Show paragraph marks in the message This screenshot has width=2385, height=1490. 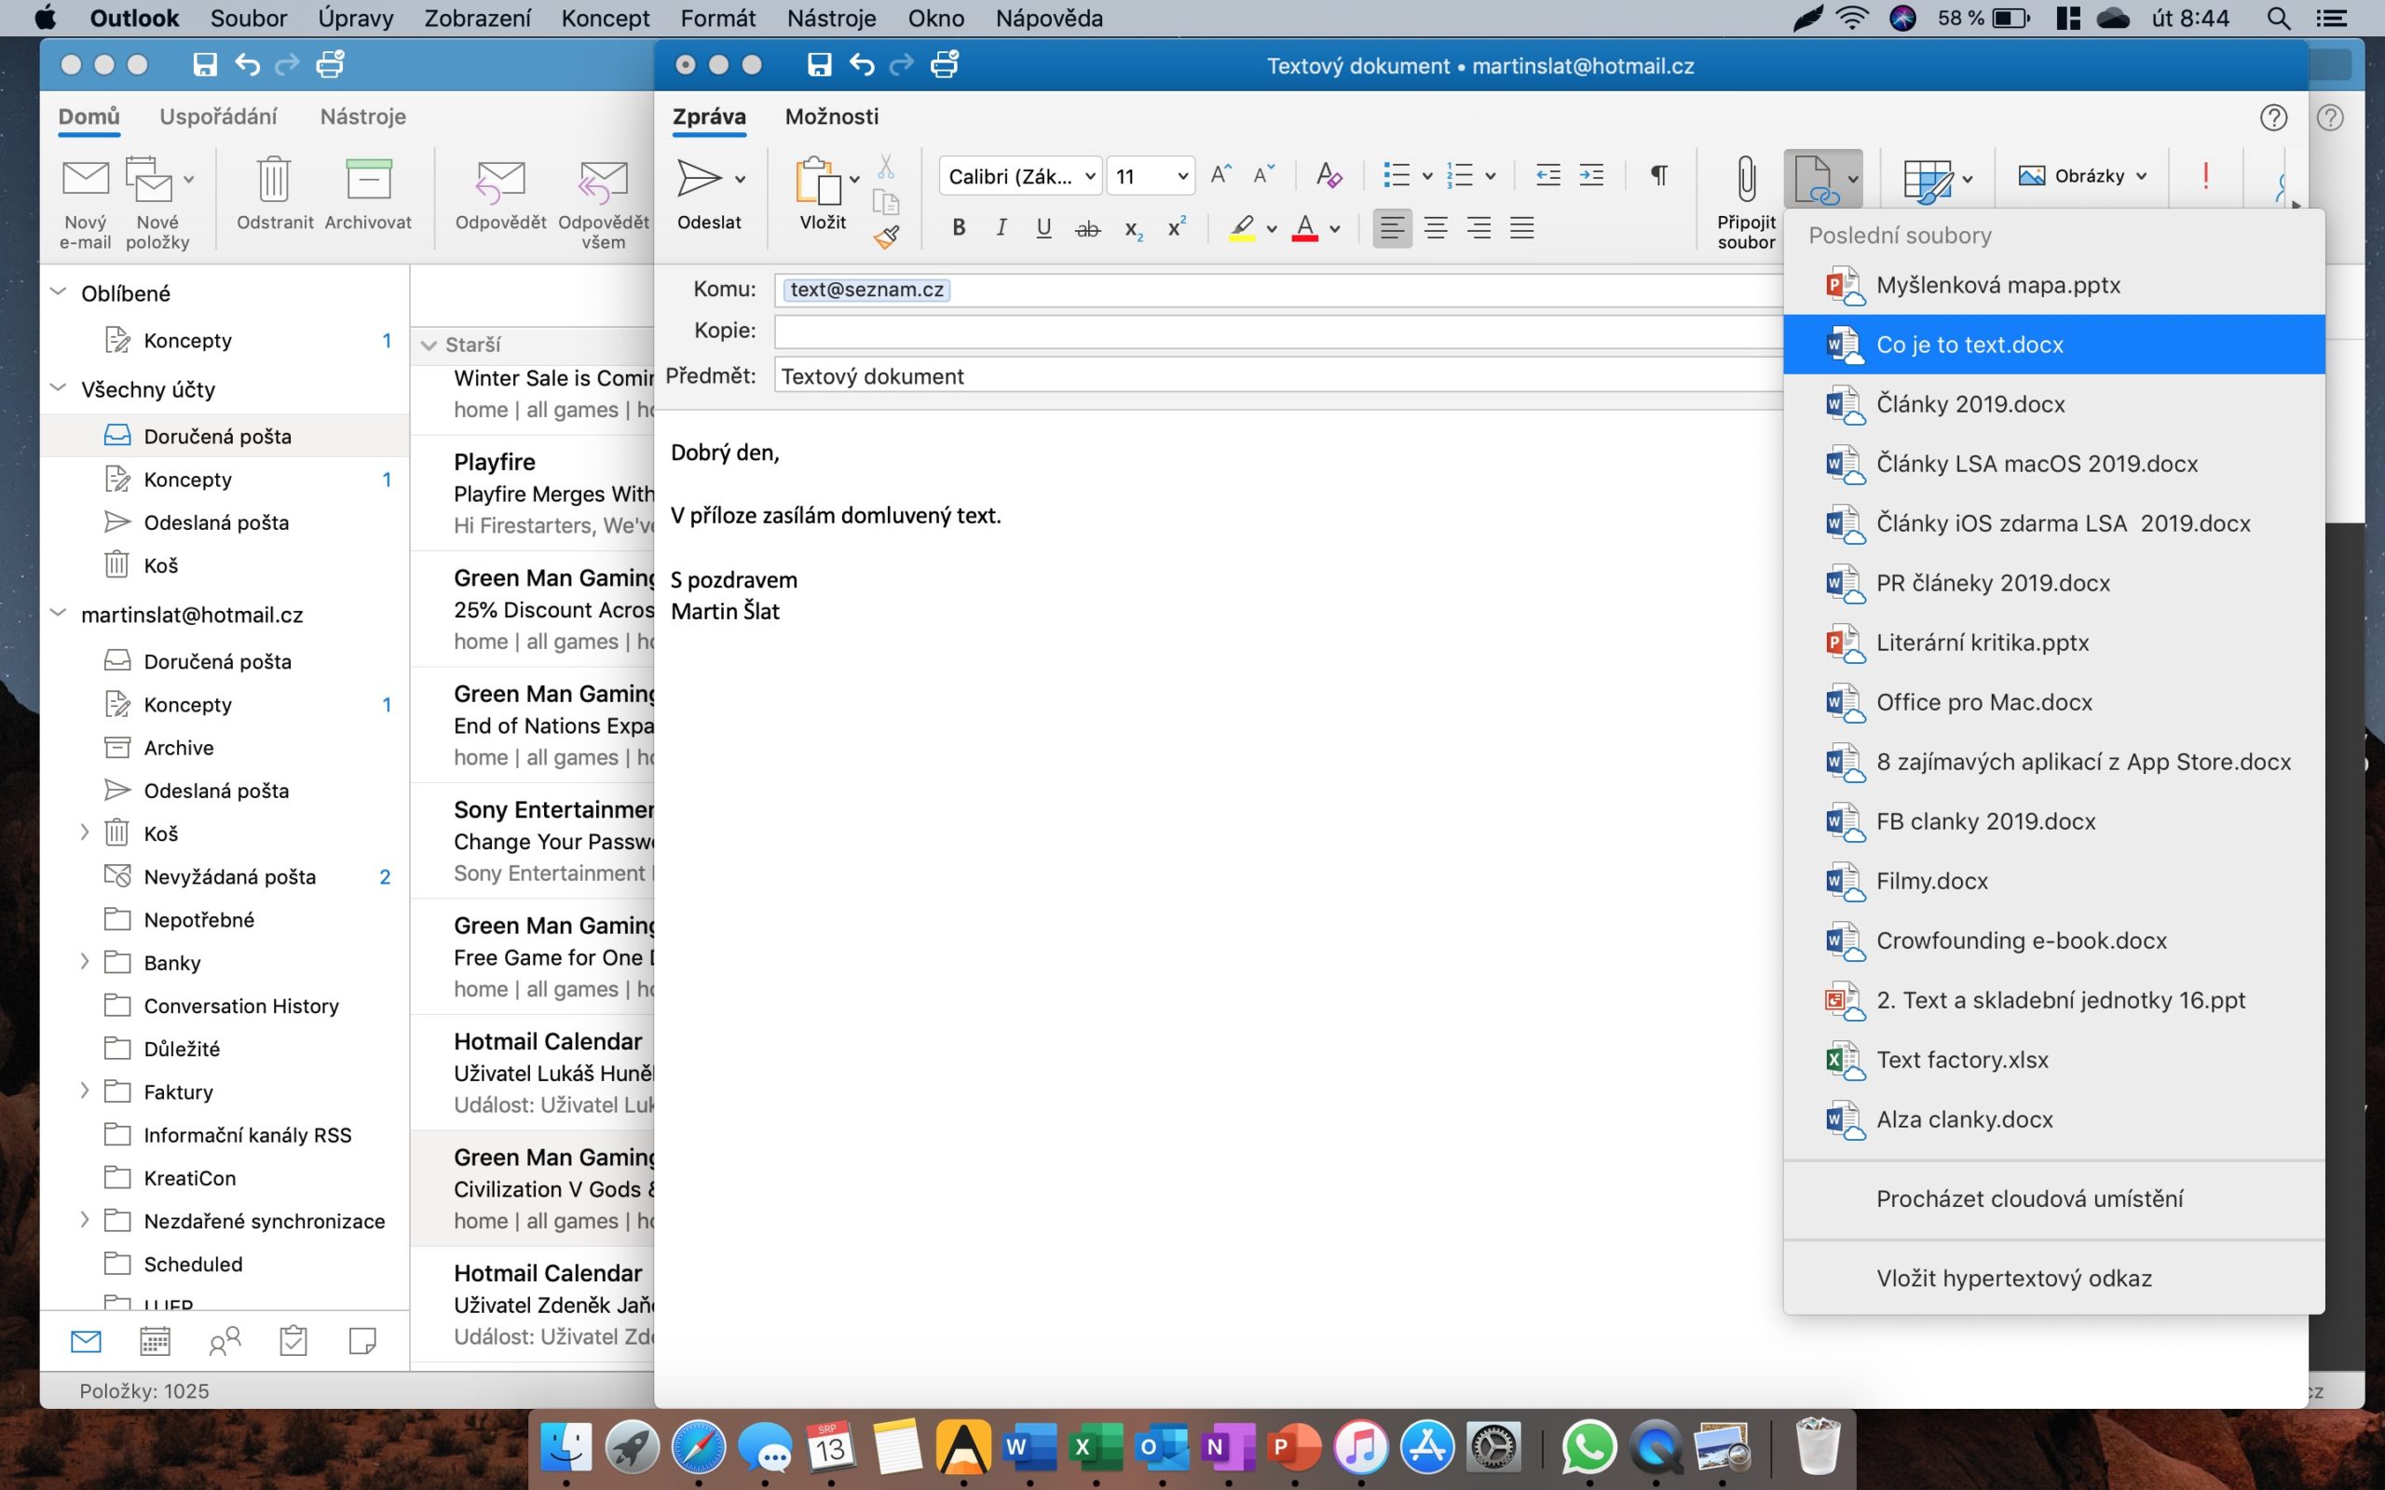coord(1658,174)
